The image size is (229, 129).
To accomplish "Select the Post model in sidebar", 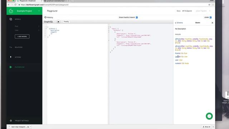I will point(16,26).
